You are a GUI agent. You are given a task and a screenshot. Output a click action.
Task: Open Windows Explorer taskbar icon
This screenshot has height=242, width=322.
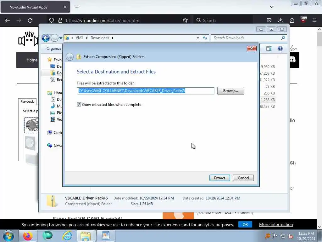(86, 236)
